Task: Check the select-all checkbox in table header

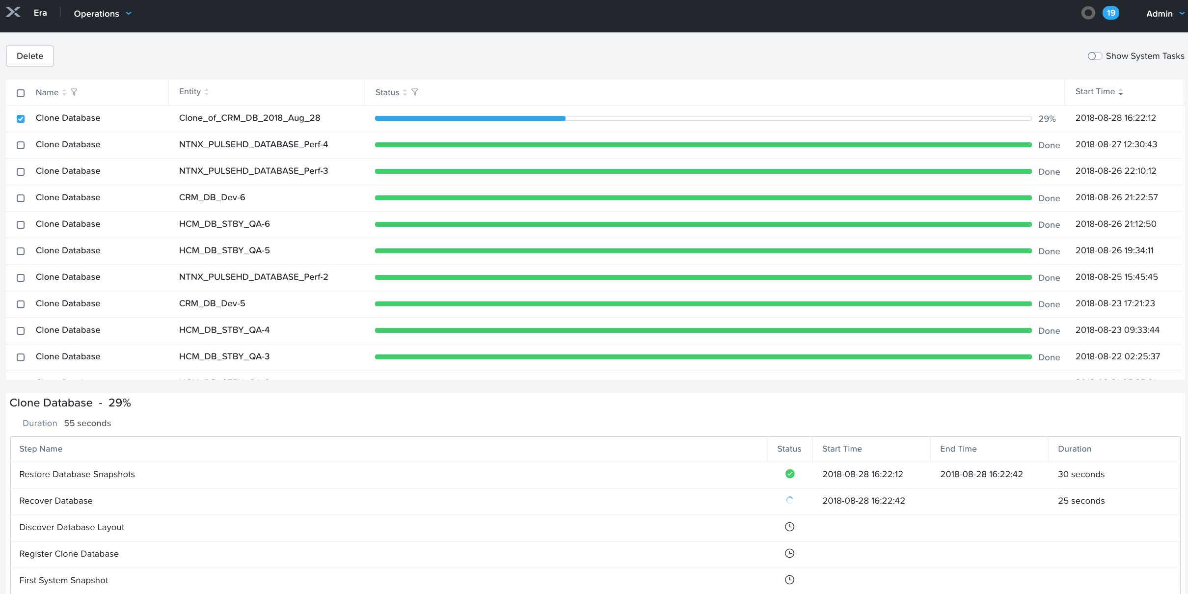Action: (x=21, y=93)
